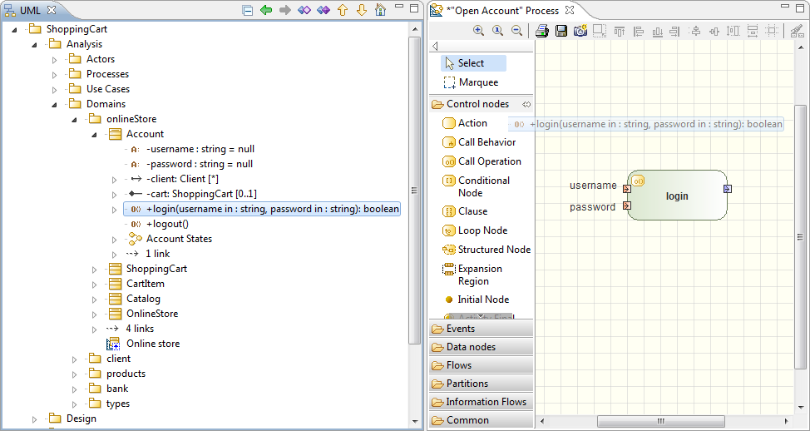Click the Zoom Out magnifier icon

[516, 31]
